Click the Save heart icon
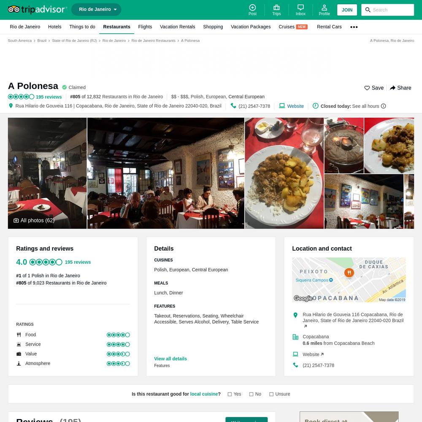Screen dimensions: 422x422 point(367,88)
